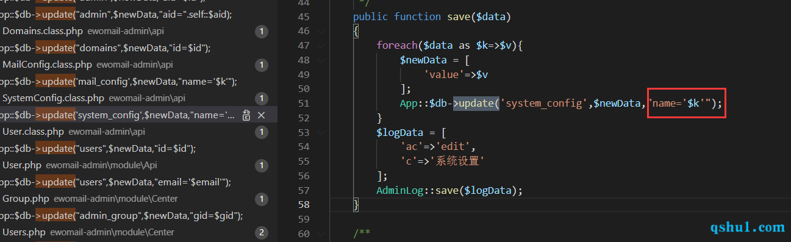Click AdminLog::save($logData) code line
Viewport: 791px width, 242px height.
point(449,190)
